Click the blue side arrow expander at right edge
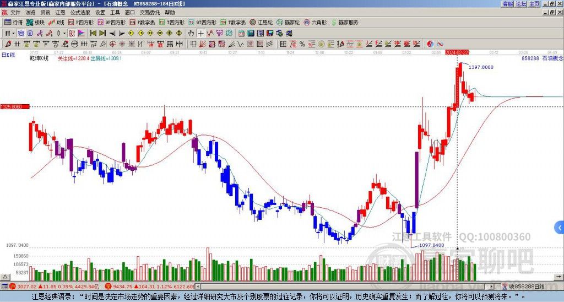This screenshot has width=564, height=302. [560, 227]
